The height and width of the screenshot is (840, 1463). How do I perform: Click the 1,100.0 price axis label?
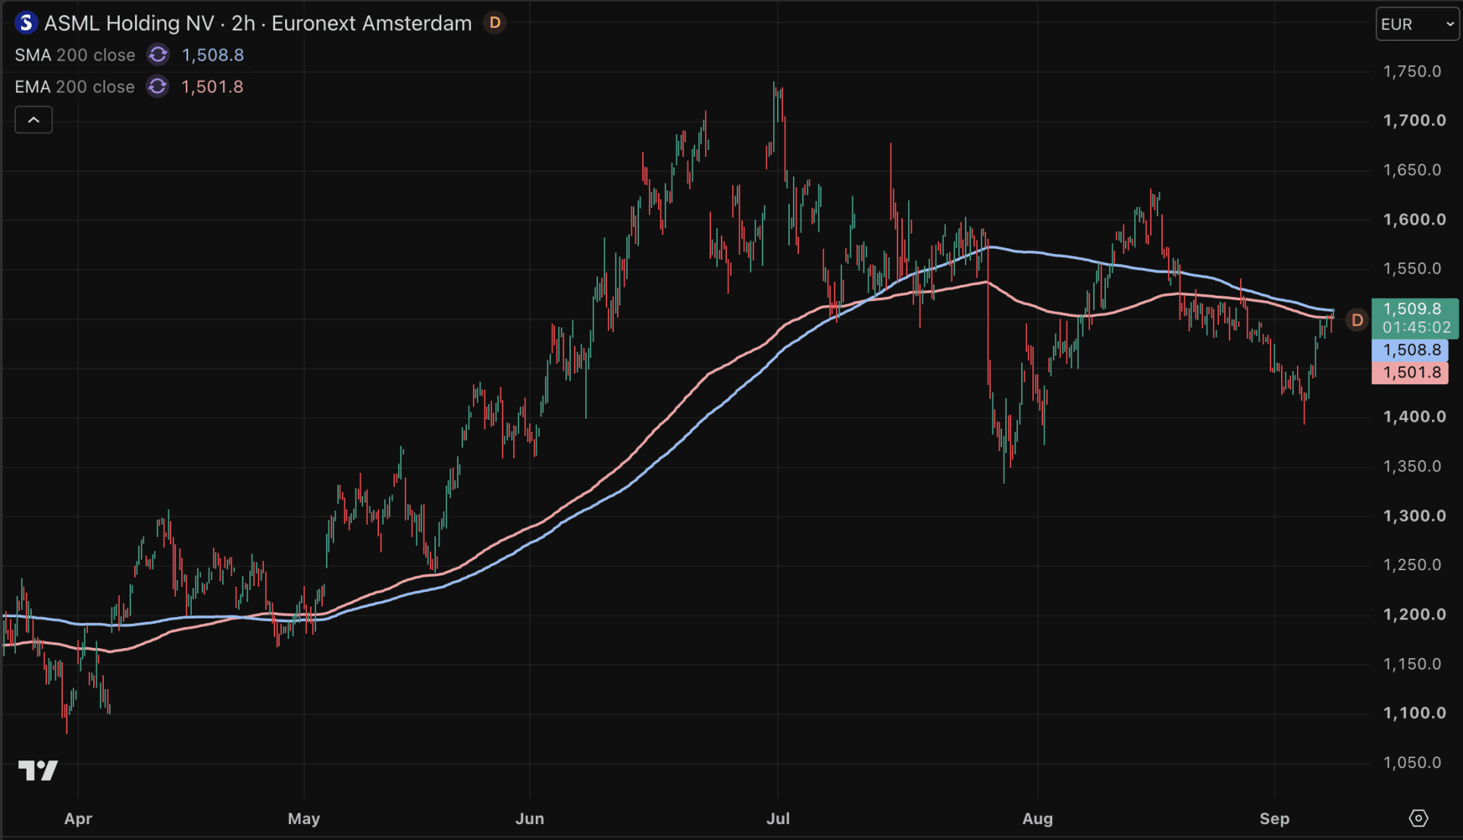point(1414,713)
